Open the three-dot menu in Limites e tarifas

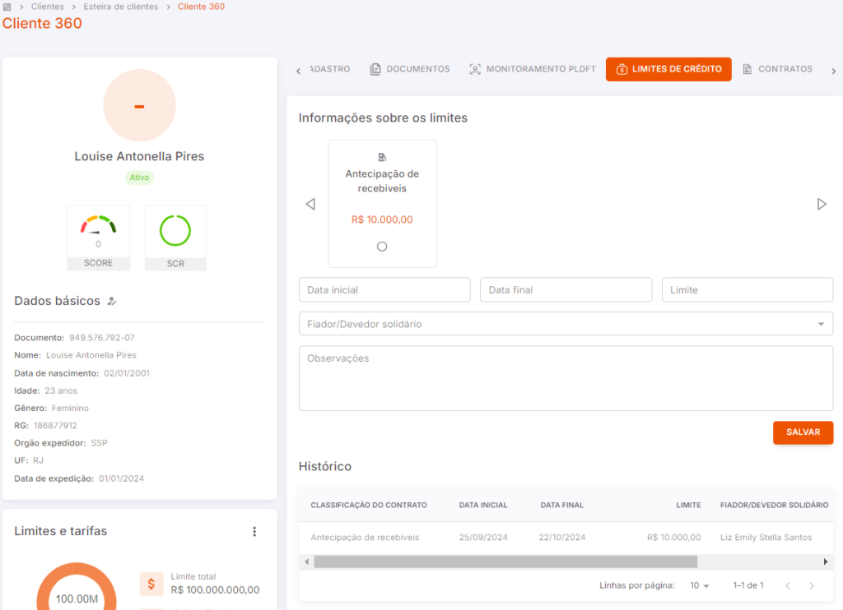coord(254,532)
